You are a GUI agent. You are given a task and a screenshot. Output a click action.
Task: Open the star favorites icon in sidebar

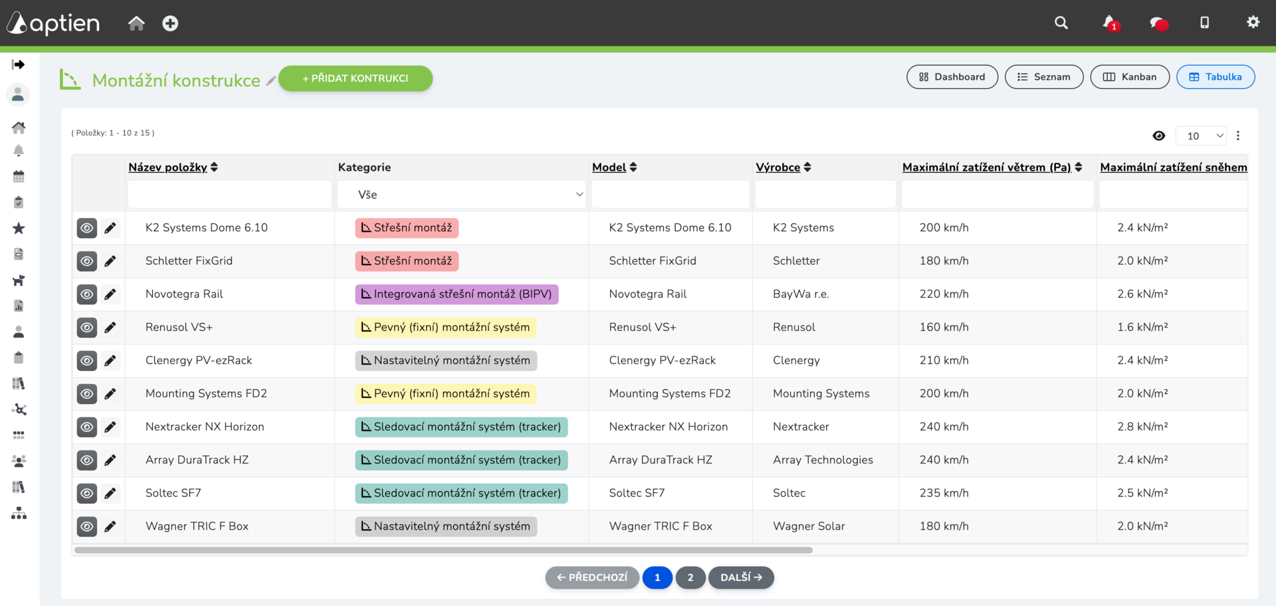(x=19, y=229)
